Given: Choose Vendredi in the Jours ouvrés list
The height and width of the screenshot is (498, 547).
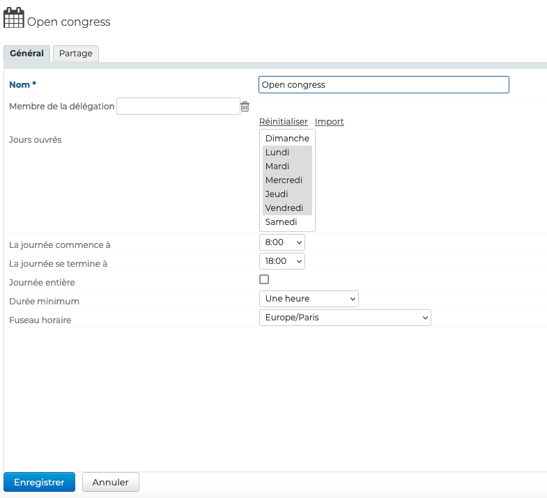Looking at the screenshot, I should pyautogui.click(x=284, y=208).
